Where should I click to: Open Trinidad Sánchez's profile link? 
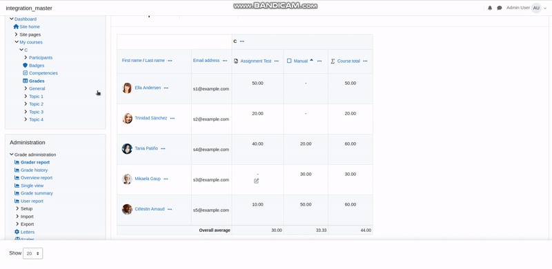[x=151, y=118]
